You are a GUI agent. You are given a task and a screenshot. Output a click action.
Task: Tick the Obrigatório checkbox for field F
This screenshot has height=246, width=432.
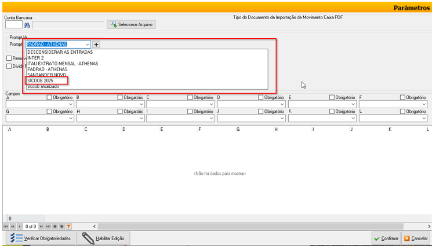pyautogui.click(x=403, y=97)
